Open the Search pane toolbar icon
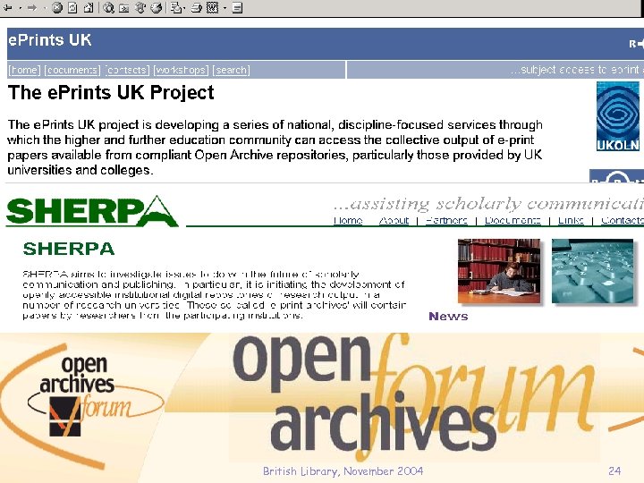Viewport: 644px width, 483px height. pos(108,8)
